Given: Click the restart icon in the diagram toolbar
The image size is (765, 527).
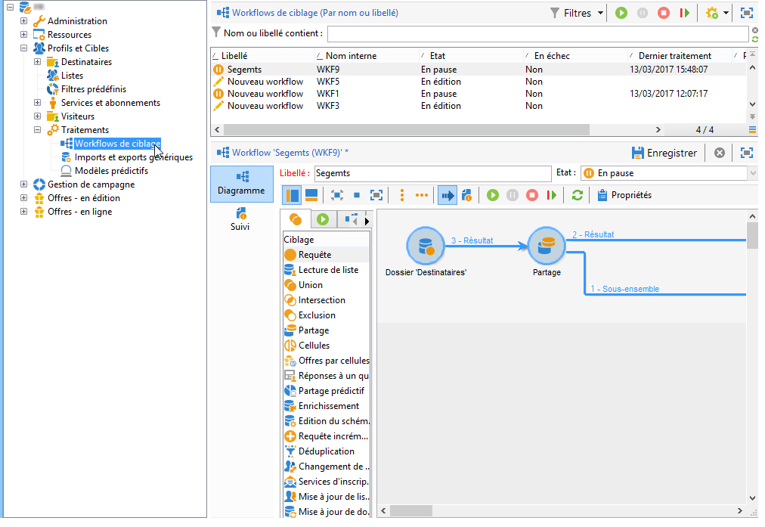Looking at the screenshot, I should point(551,195).
